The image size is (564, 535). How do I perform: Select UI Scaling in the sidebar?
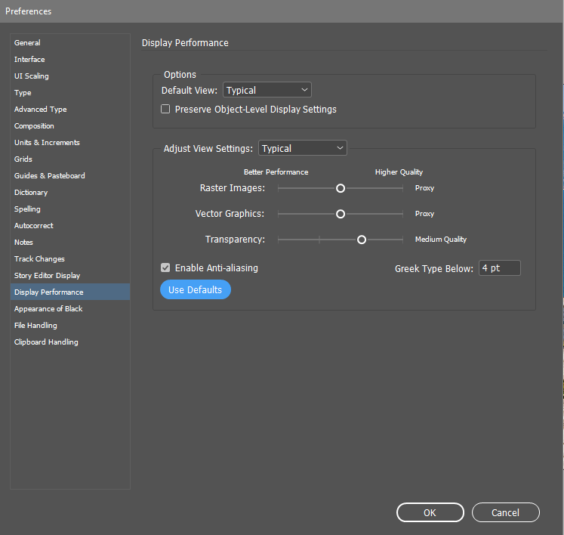coord(32,76)
